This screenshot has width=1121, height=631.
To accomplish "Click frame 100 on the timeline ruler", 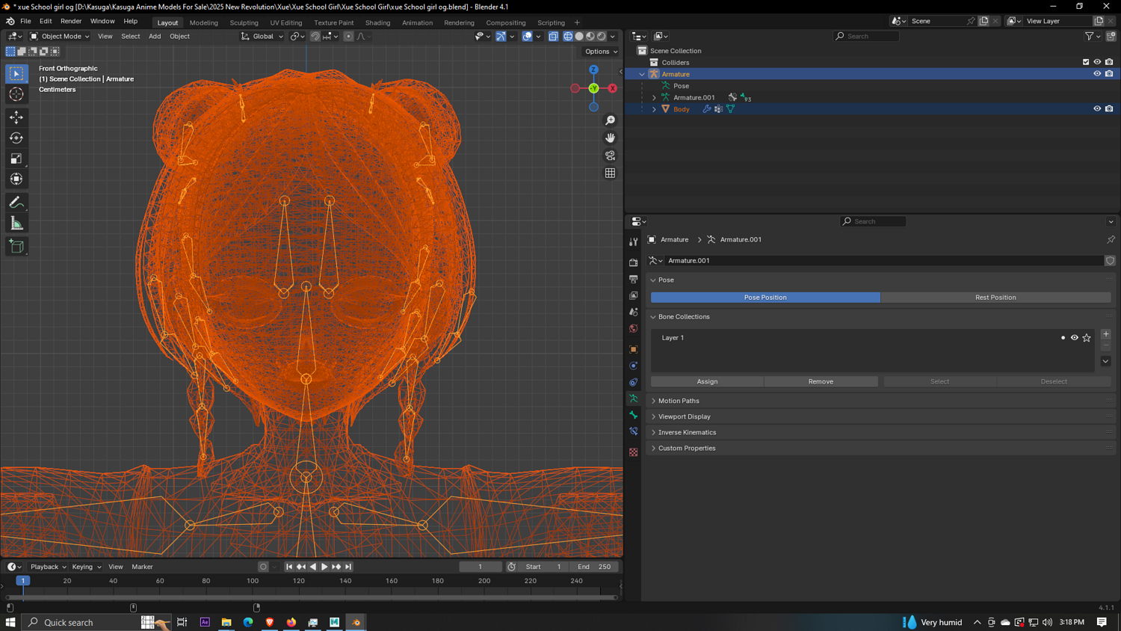I will 253,581.
